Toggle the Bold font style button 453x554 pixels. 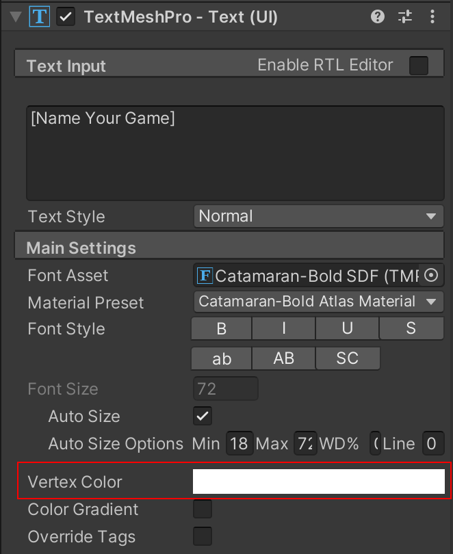click(x=221, y=329)
